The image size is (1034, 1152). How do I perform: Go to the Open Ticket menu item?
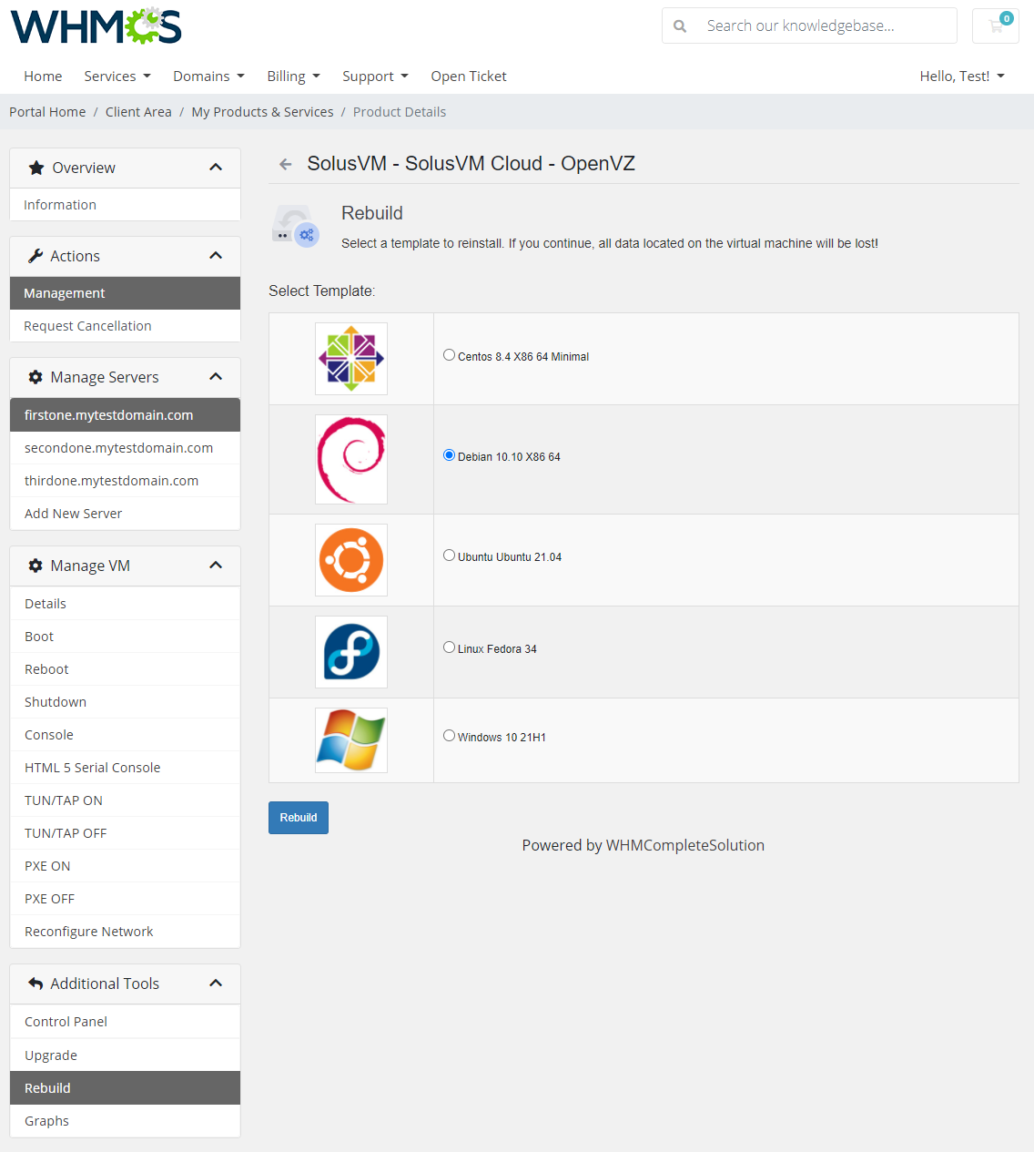coord(468,76)
